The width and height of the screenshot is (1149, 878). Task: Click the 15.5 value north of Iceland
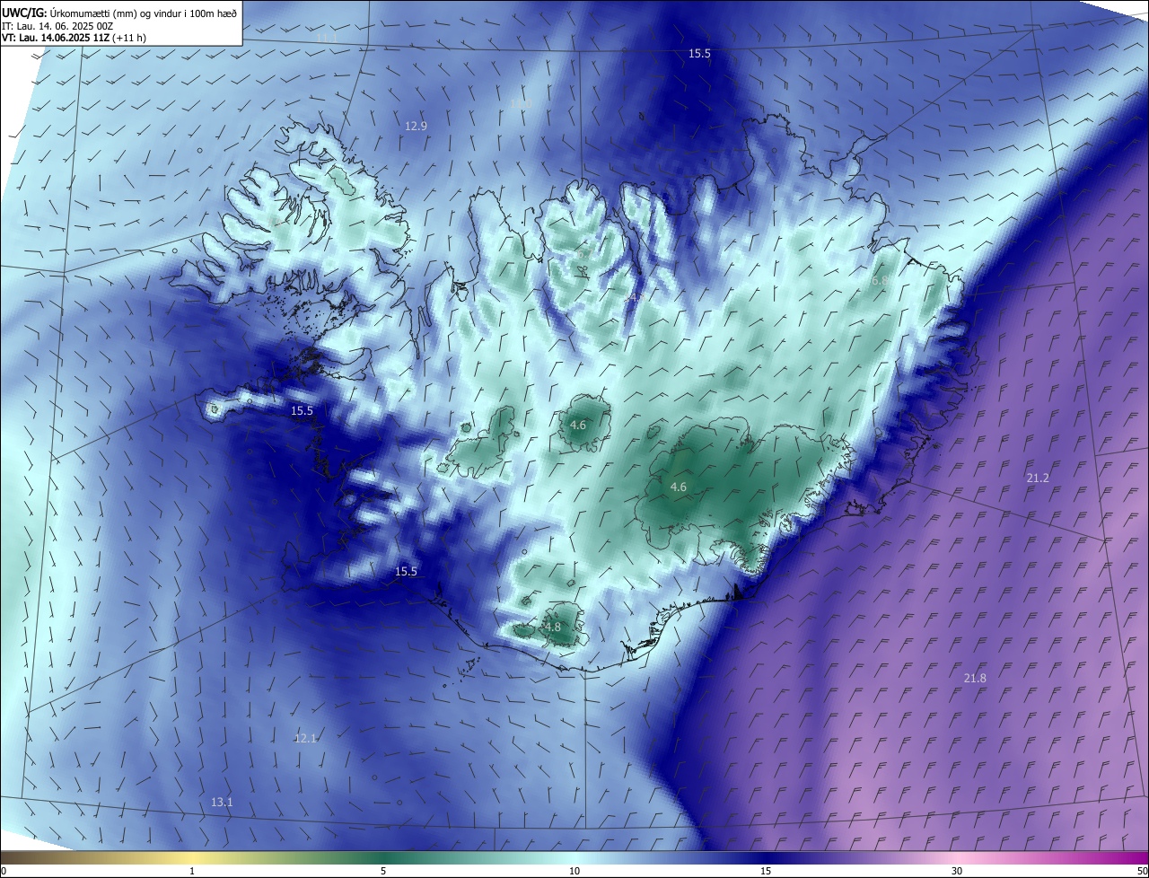699,55
